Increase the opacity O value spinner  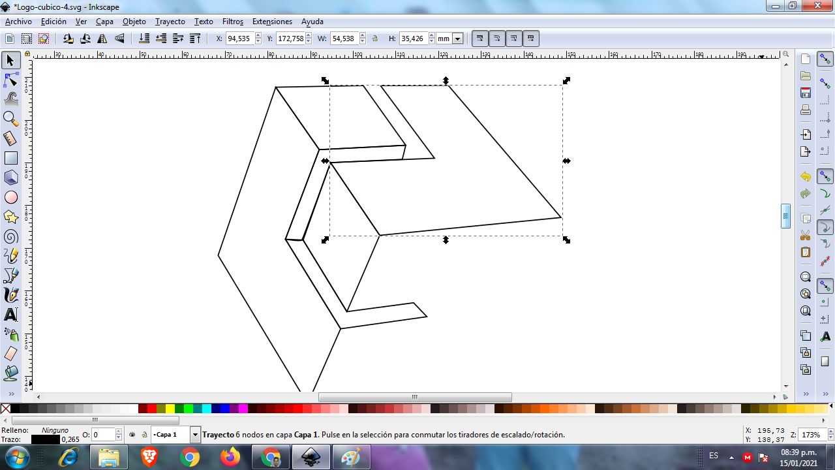click(x=119, y=431)
